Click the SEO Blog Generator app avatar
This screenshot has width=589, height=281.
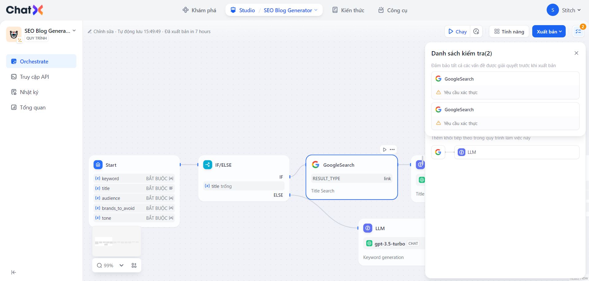click(14, 34)
